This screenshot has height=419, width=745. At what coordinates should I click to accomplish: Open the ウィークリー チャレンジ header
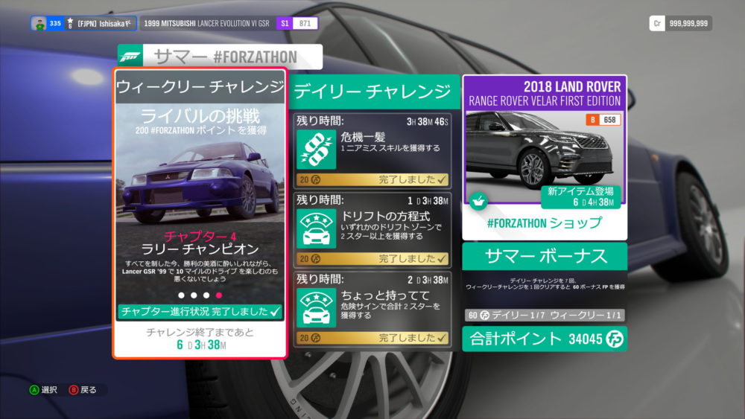coord(200,87)
